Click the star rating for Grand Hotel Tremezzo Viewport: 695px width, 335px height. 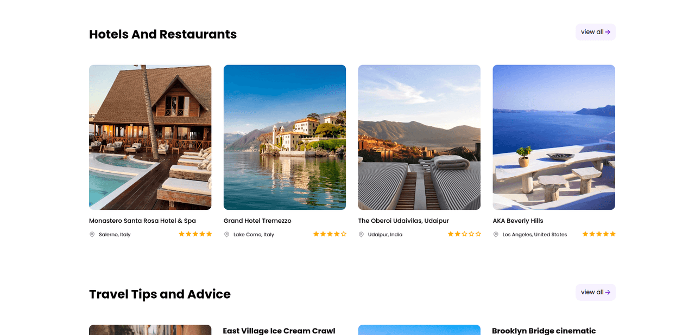pyautogui.click(x=330, y=234)
